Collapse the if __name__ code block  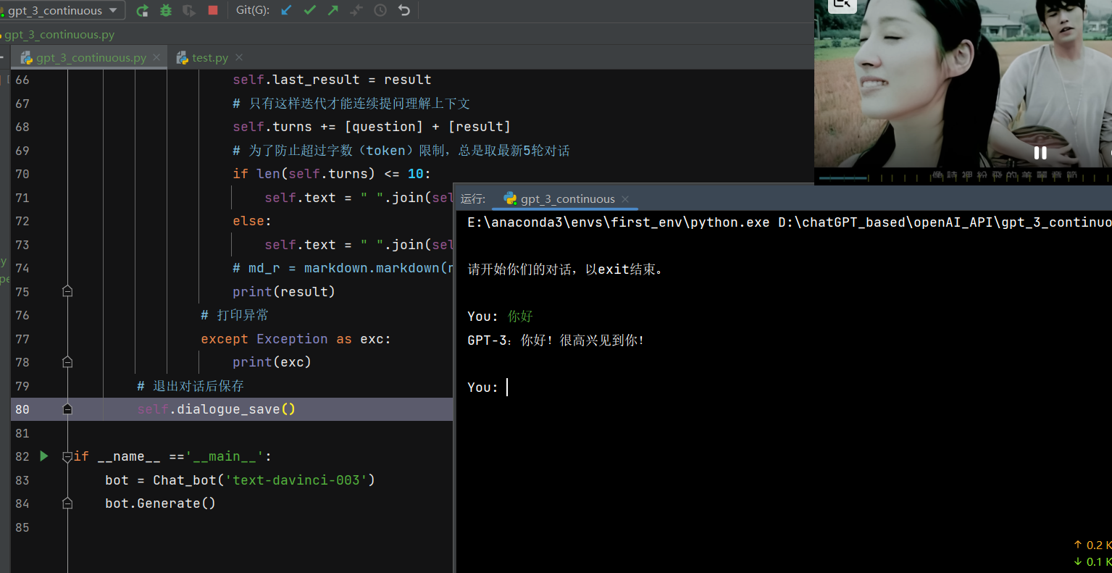point(66,456)
